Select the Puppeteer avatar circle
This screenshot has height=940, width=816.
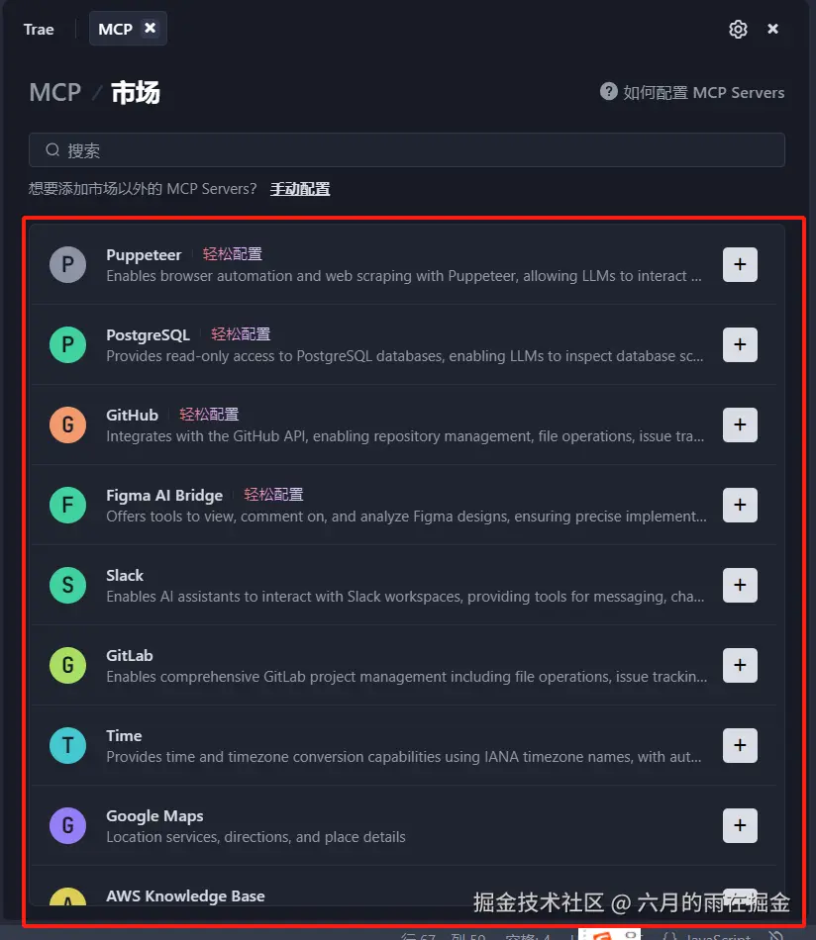pyautogui.click(x=67, y=264)
